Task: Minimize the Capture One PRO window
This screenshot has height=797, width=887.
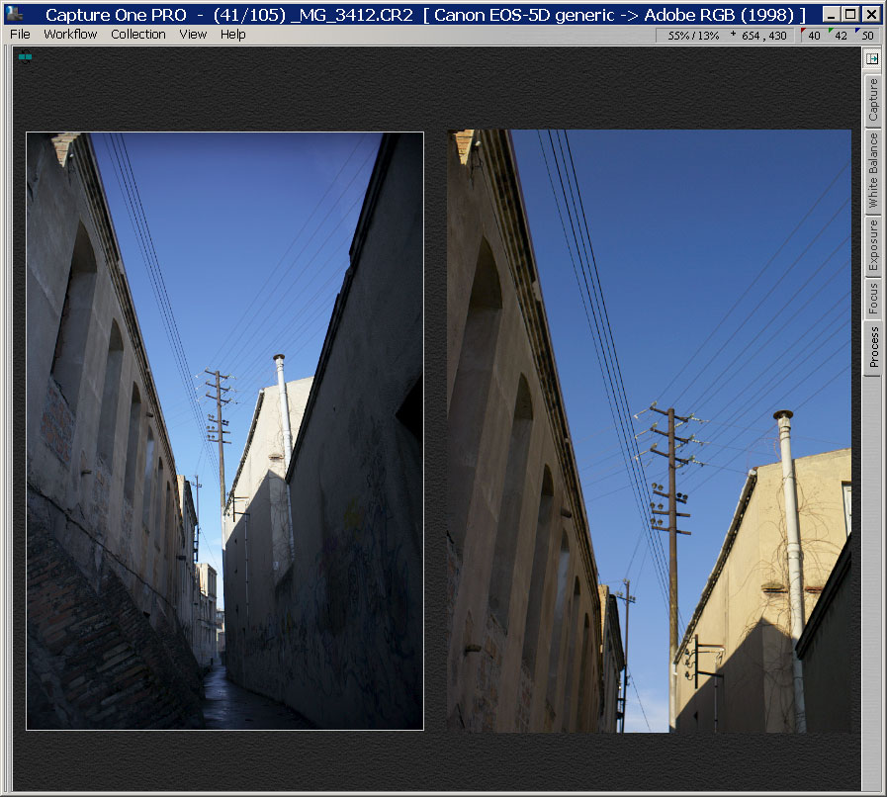Action: (831, 14)
